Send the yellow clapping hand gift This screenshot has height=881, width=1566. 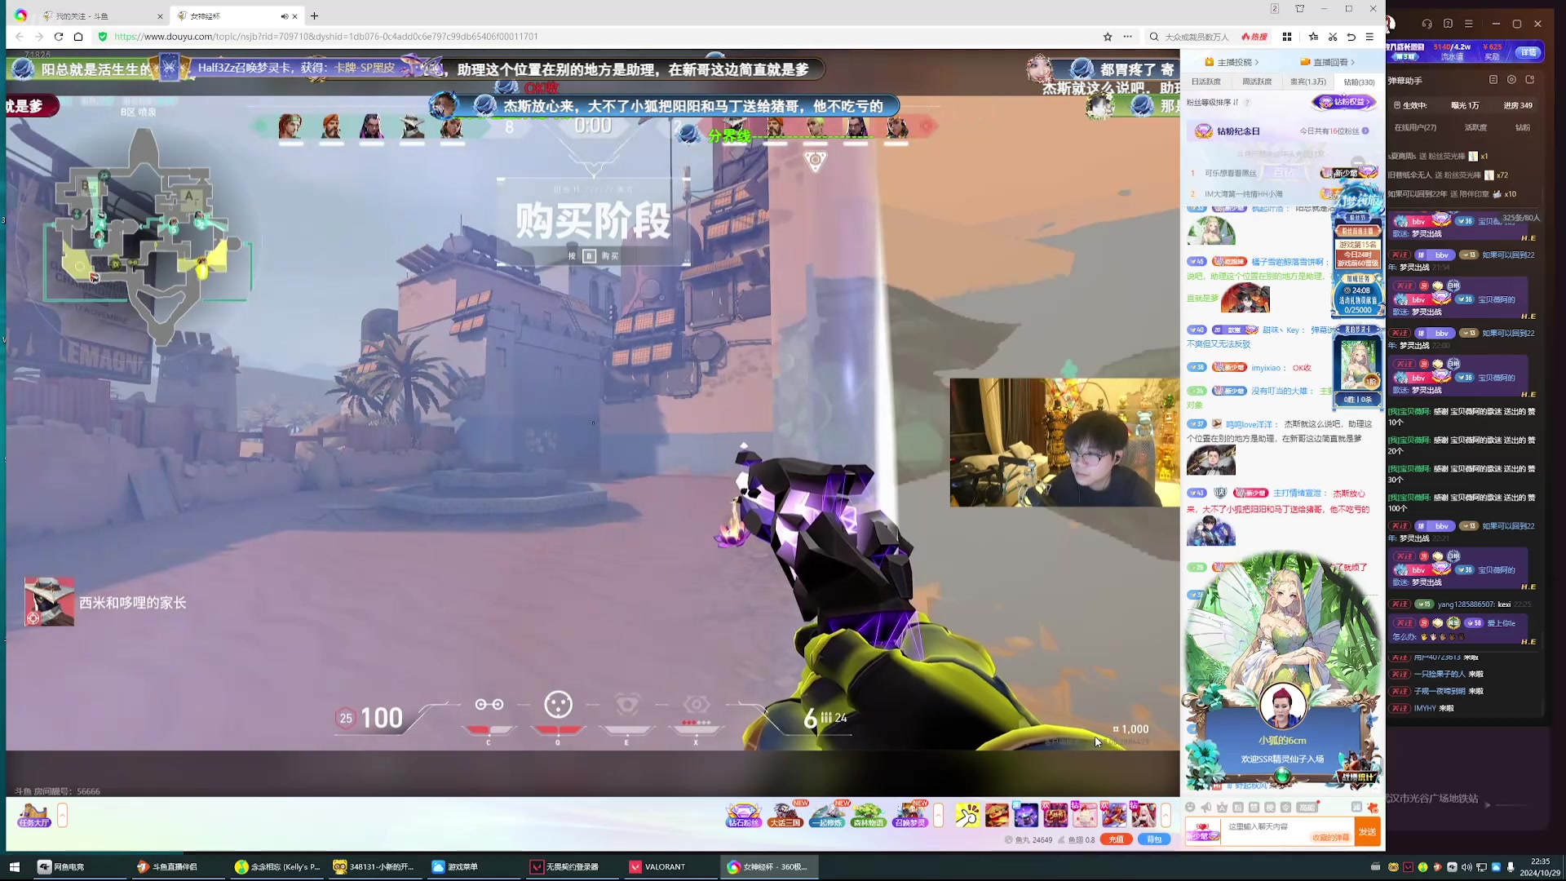pyautogui.click(x=967, y=815)
